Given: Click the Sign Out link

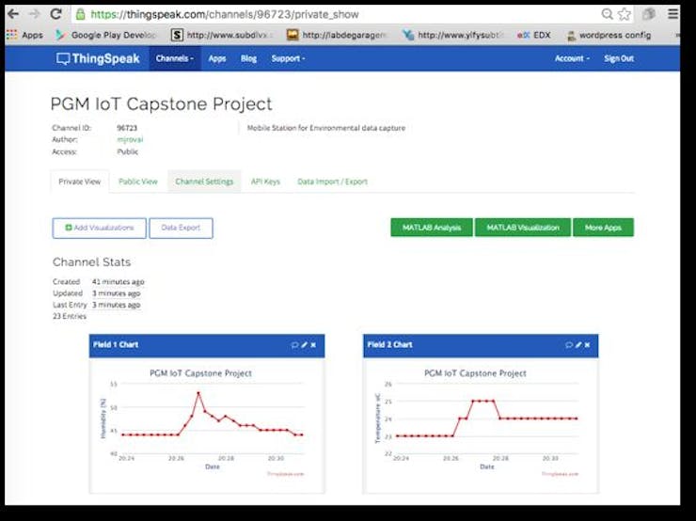Looking at the screenshot, I should [x=619, y=58].
